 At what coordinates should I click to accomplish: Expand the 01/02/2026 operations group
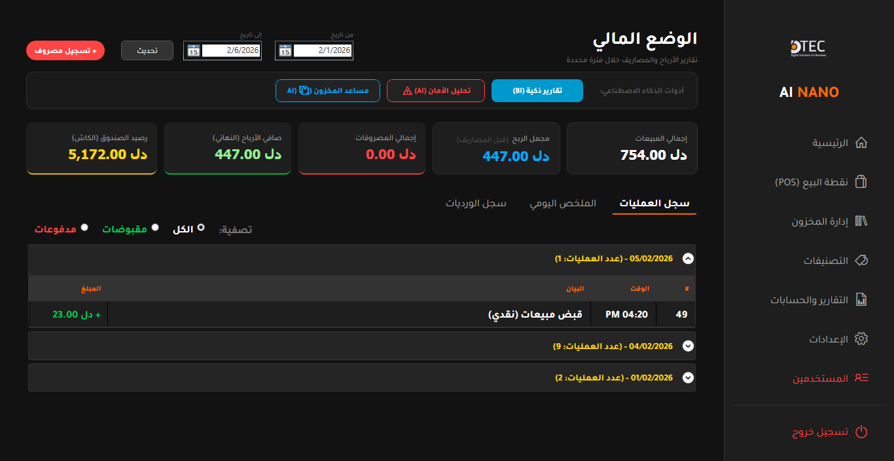(x=688, y=377)
